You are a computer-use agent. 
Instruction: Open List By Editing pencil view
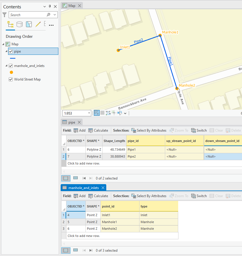(38, 24)
